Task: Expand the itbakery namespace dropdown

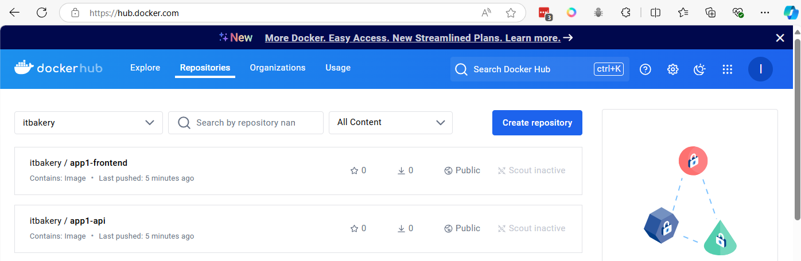Action: tap(88, 123)
